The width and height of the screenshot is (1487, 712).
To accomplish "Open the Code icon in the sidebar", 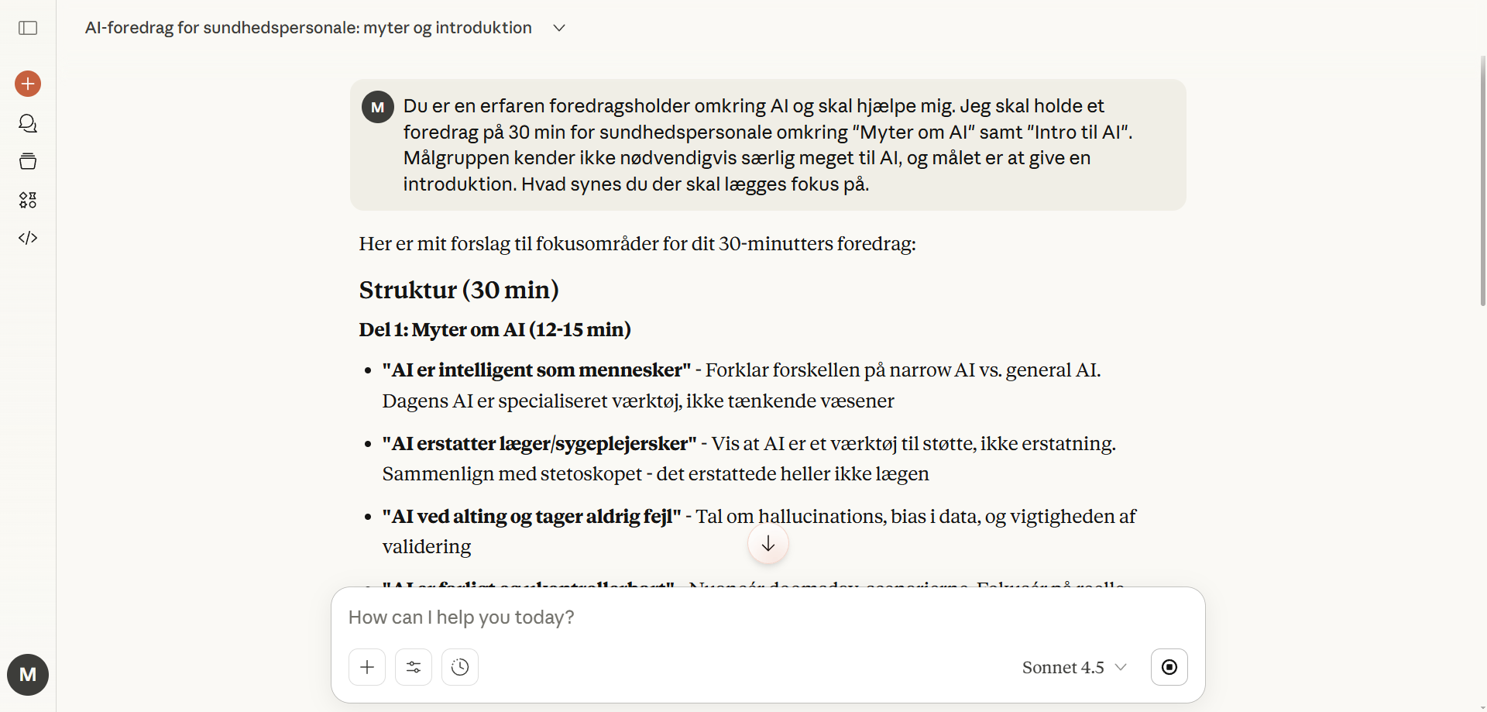I will (28, 238).
